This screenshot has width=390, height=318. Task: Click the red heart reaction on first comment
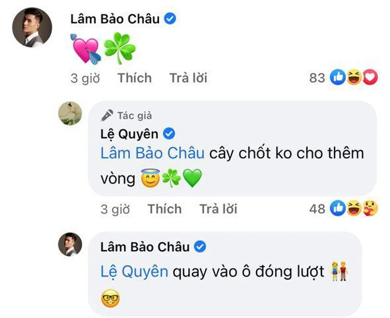370,77
